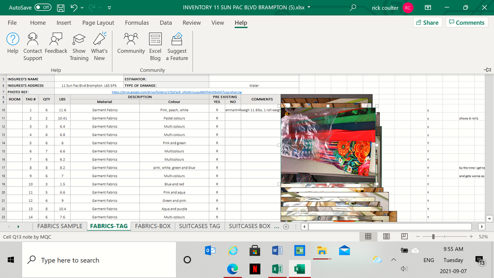Viewport: 494px width, 278px height.
Task: Open the title bar search magnifier
Action: tap(353, 7)
